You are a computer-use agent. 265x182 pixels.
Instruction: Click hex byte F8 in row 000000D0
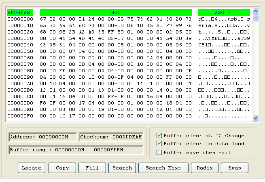click(x=43, y=103)
